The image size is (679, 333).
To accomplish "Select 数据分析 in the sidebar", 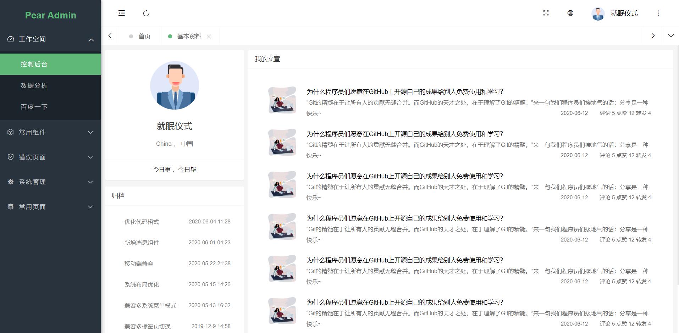I will (34, 85).
